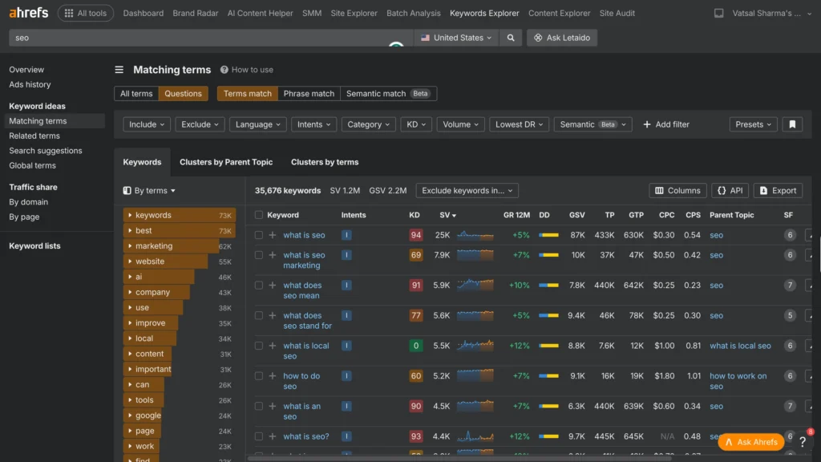Check the 'what does seo stand for' checkbox
Screen dimensions: 821x462
click(259, 315)
